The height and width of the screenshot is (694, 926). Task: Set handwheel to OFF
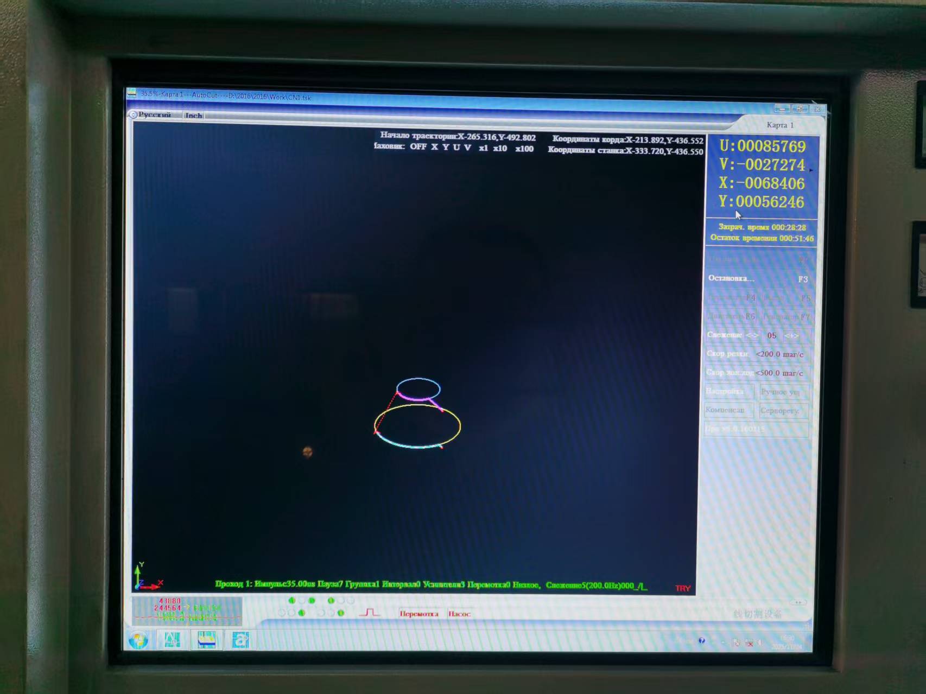[x=418, y=147]
